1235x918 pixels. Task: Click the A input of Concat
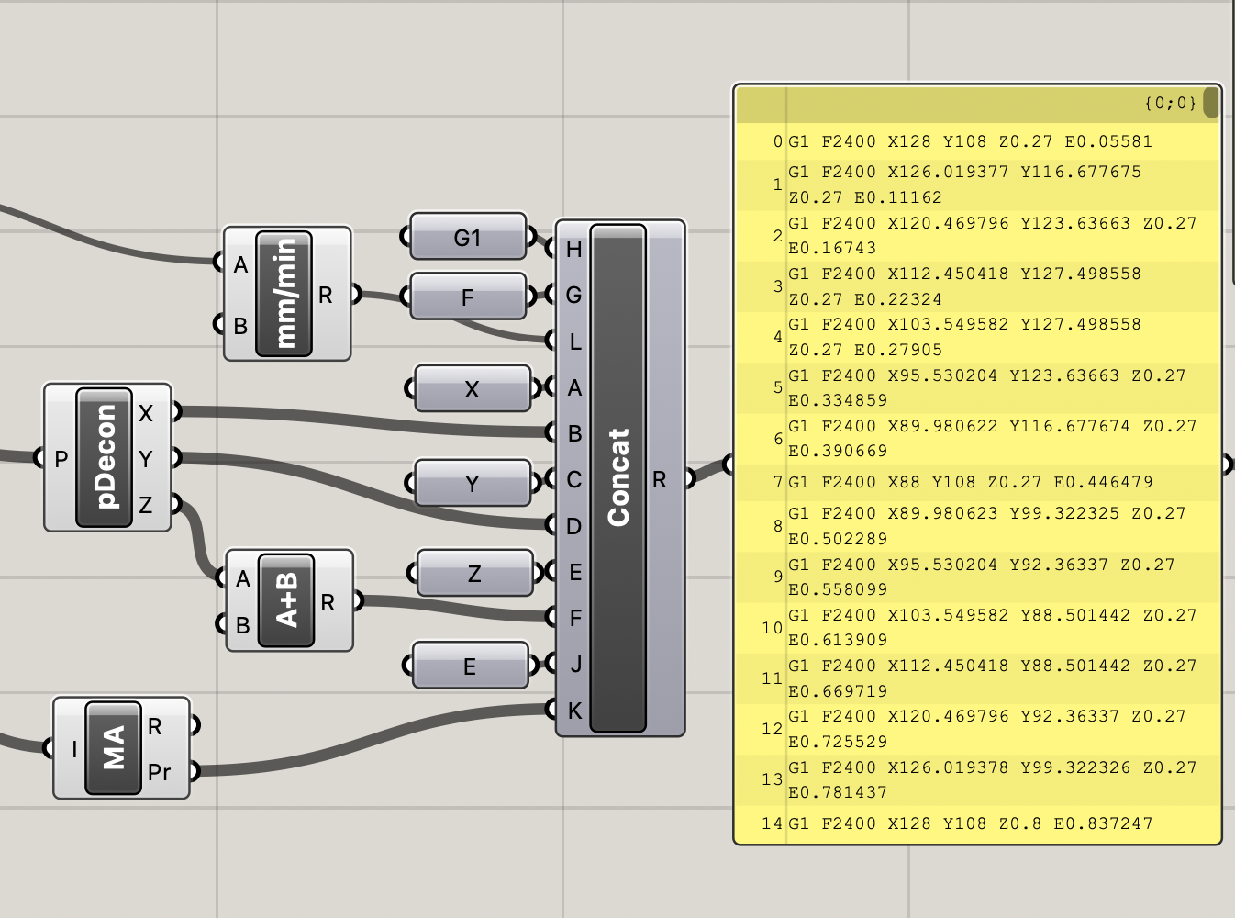coord(574,387)
